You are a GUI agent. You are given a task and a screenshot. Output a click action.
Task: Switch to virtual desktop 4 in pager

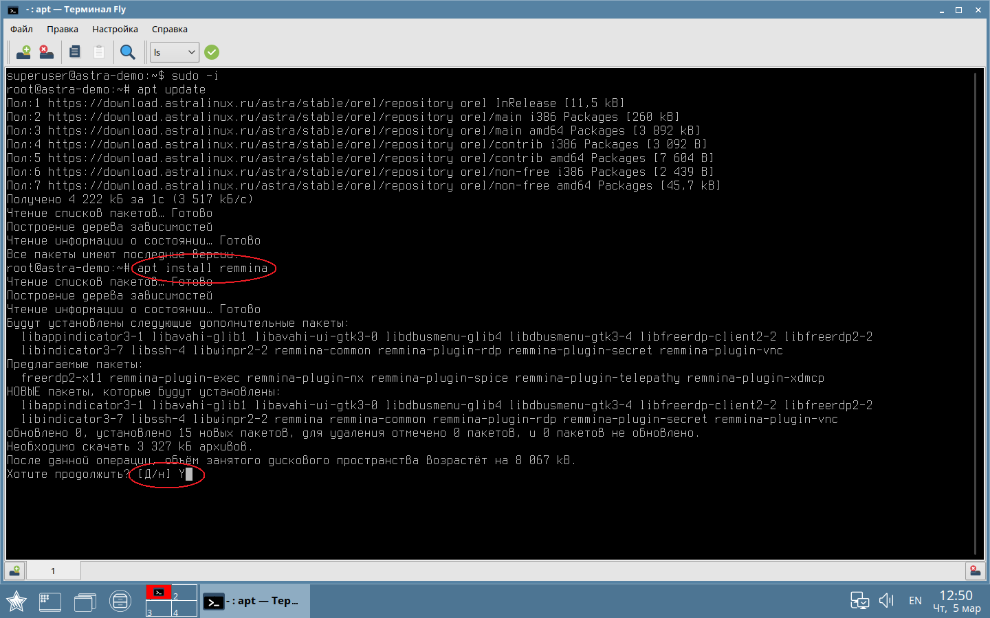(x=184, y=608)
